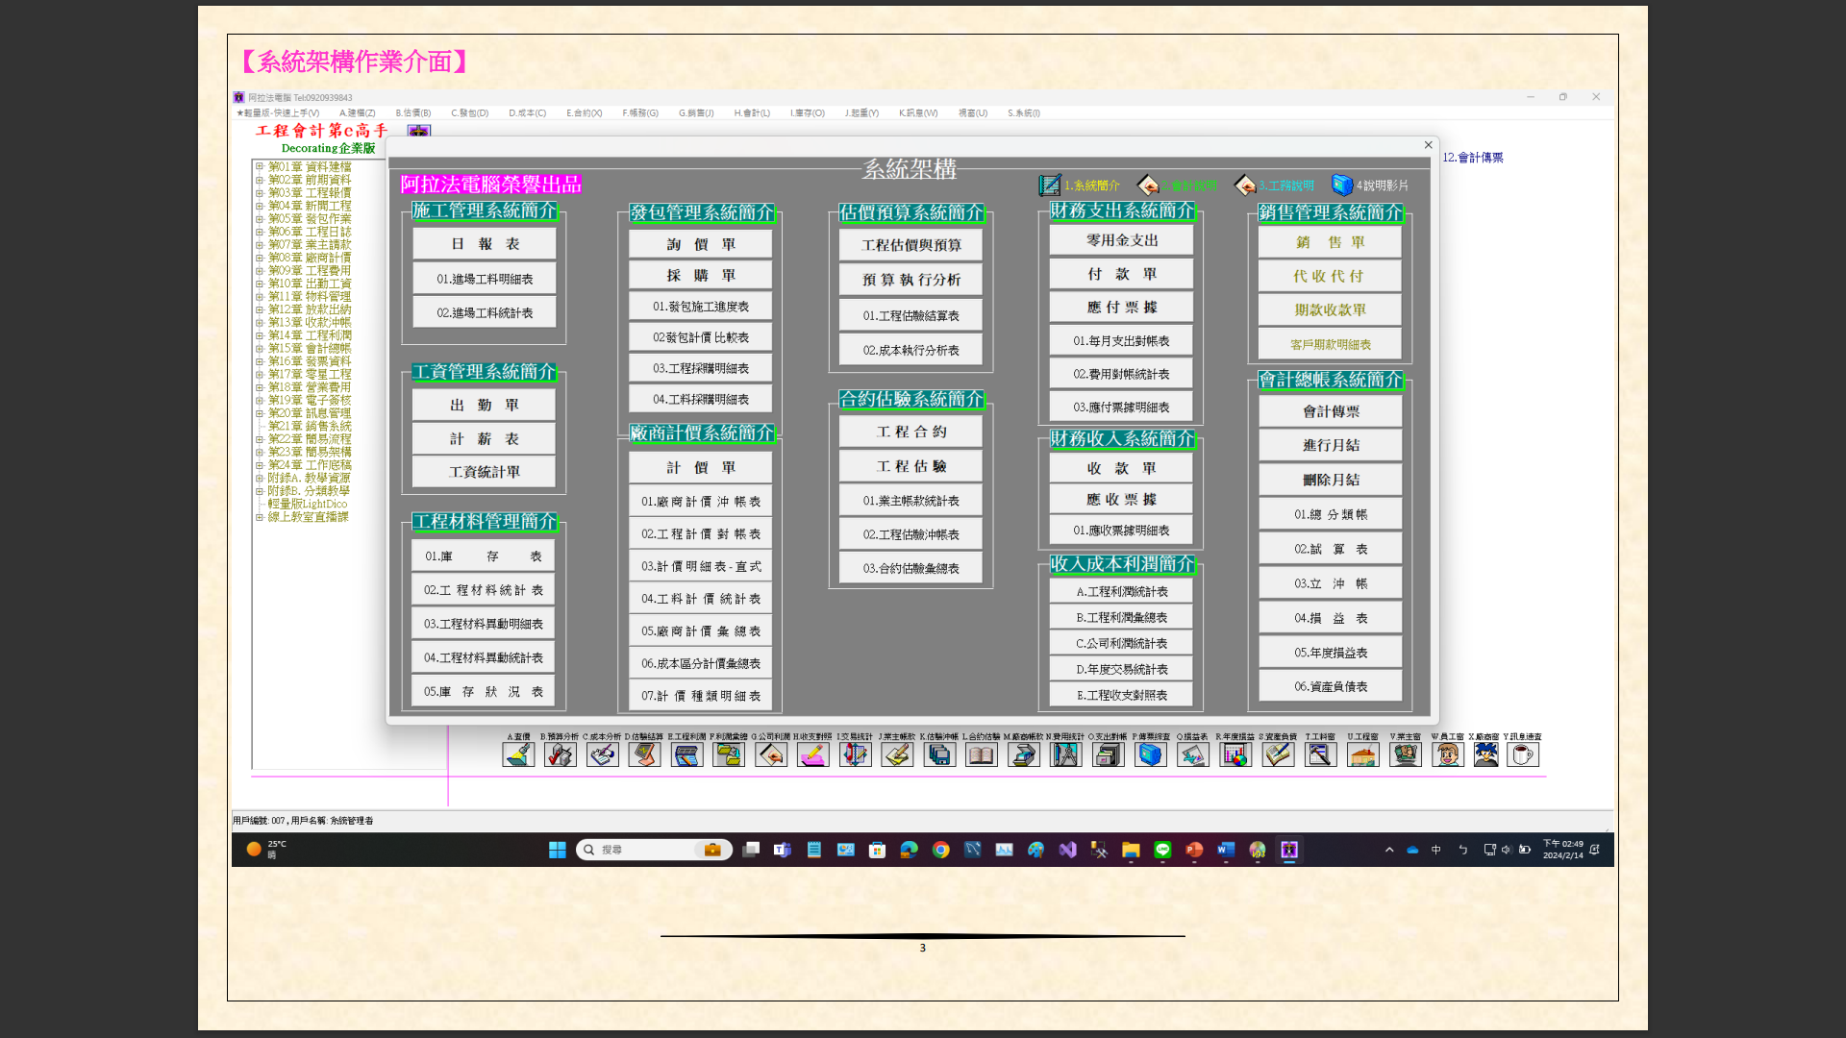Select 輕量版LightDico tree item
This screenshot has width=1846, height=1038.
(x=308, y=504)
